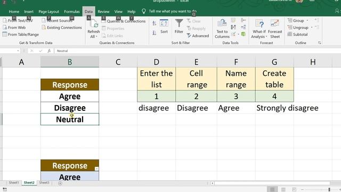Viewport: 341px width, 192px height.
Task: Open connection Properties
Action: pyautogui.click(x=113, y=28)
